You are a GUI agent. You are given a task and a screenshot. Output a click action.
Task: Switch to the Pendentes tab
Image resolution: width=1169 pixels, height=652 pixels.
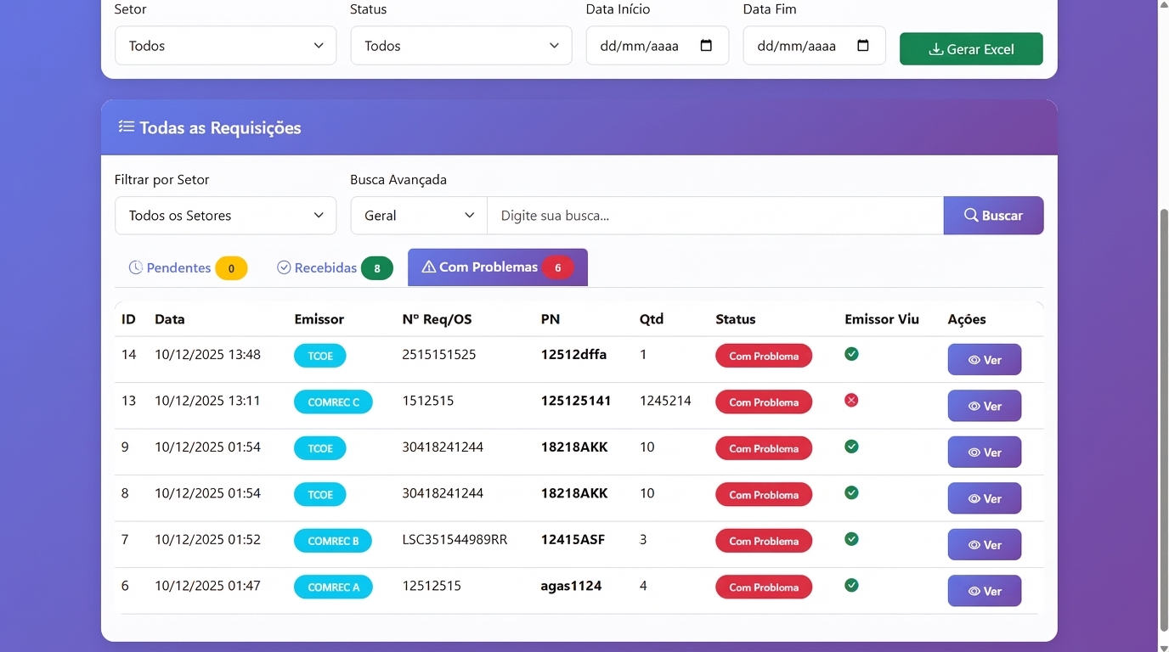186,267
